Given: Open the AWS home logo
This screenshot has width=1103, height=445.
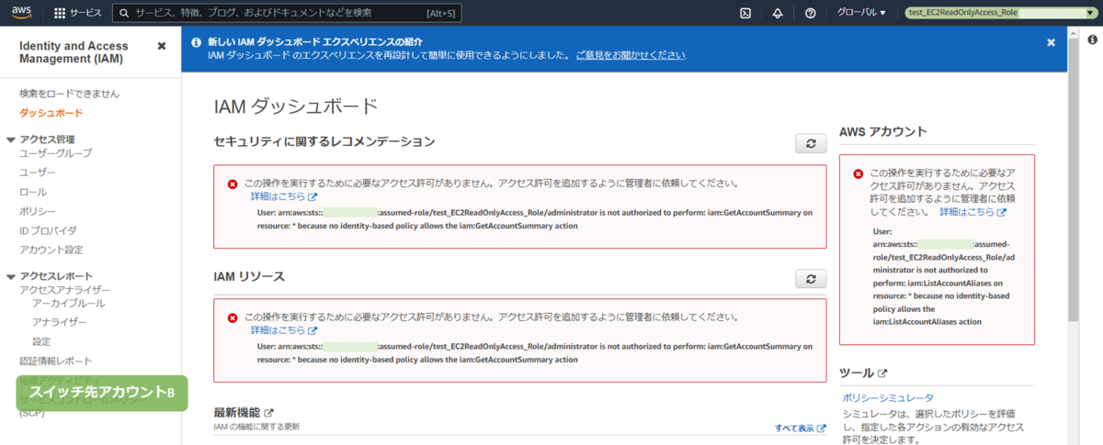Looking at the screenshot, I should click(x=22, y=13).
